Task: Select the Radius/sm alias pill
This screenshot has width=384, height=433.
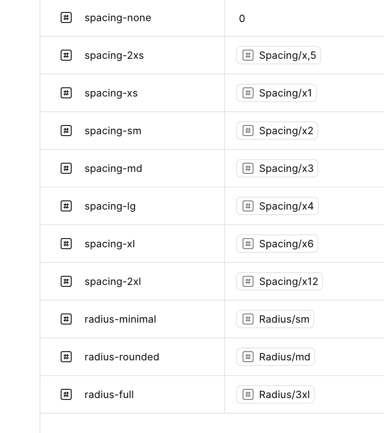Action: (275, 319)
